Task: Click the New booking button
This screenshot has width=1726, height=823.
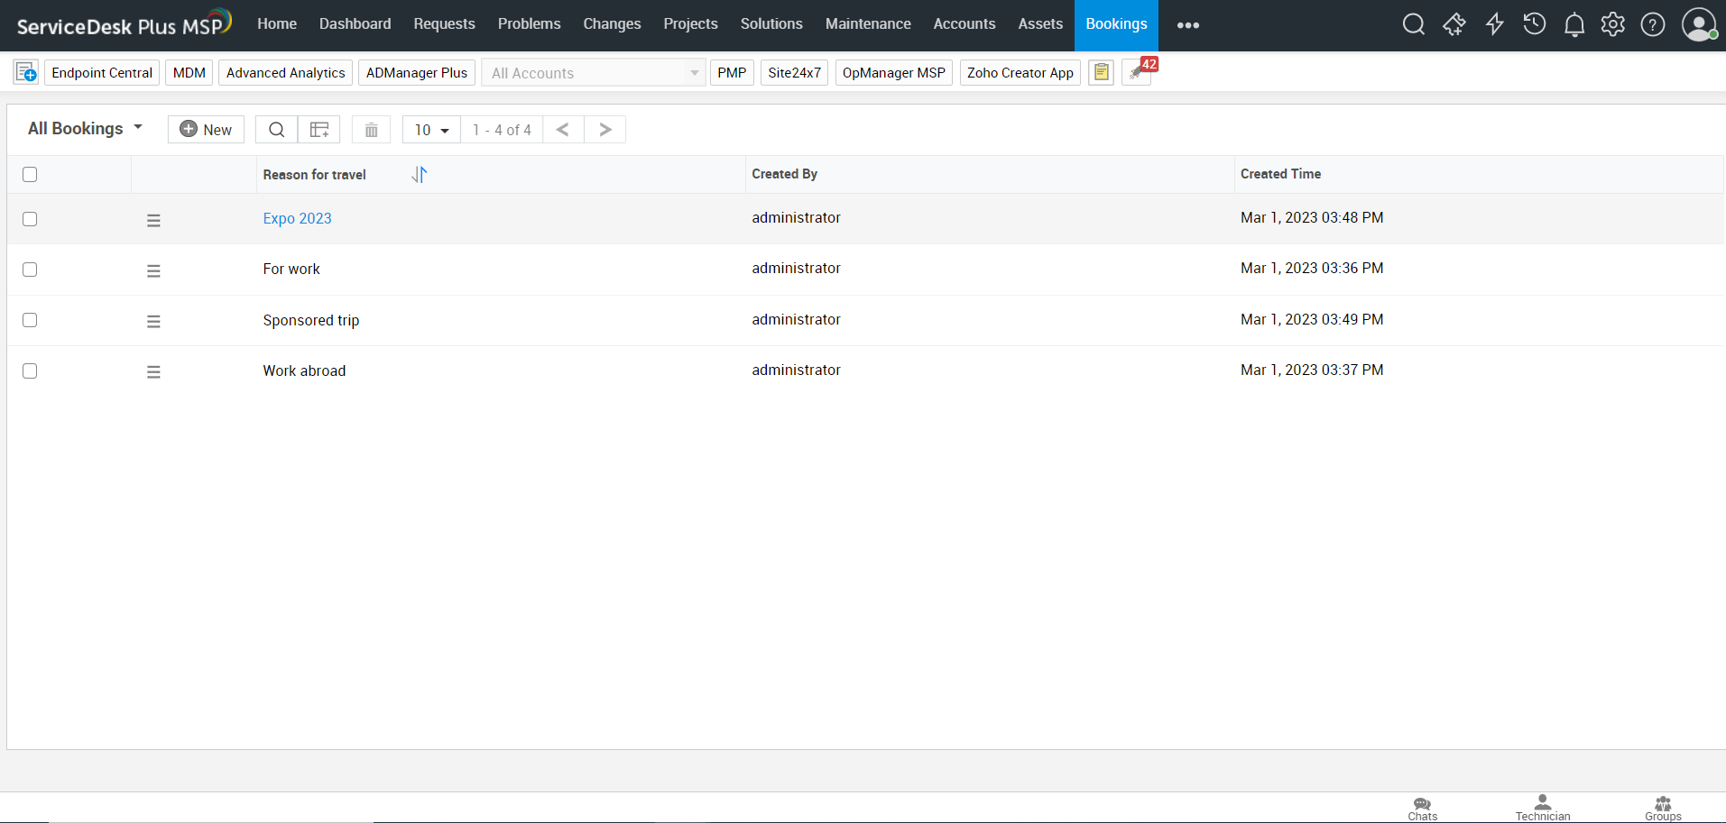Action: point(206,129)
